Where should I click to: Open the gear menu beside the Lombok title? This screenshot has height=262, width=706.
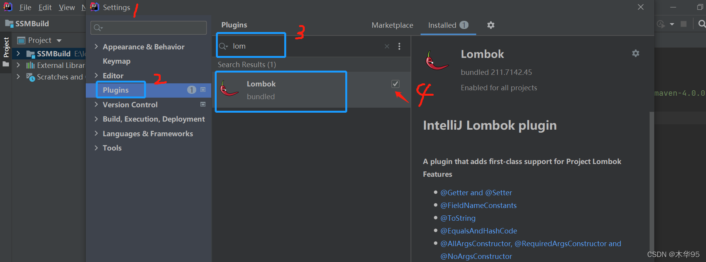coord(636,53)
